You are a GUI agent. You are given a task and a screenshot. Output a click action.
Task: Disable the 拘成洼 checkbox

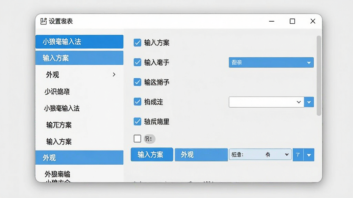(137, 102)
